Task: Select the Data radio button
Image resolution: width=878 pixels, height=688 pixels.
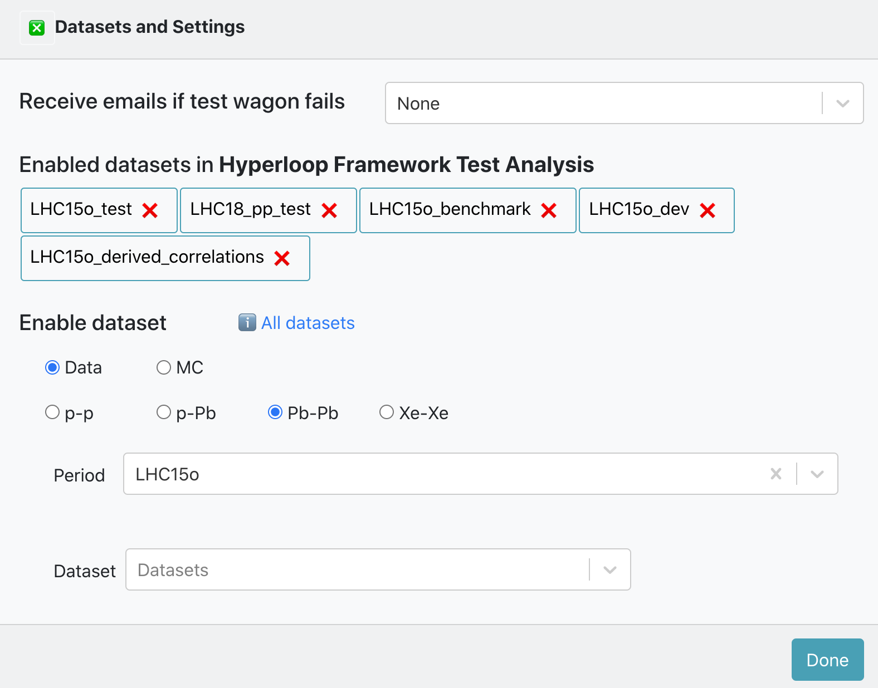Action: pos(52,367)
